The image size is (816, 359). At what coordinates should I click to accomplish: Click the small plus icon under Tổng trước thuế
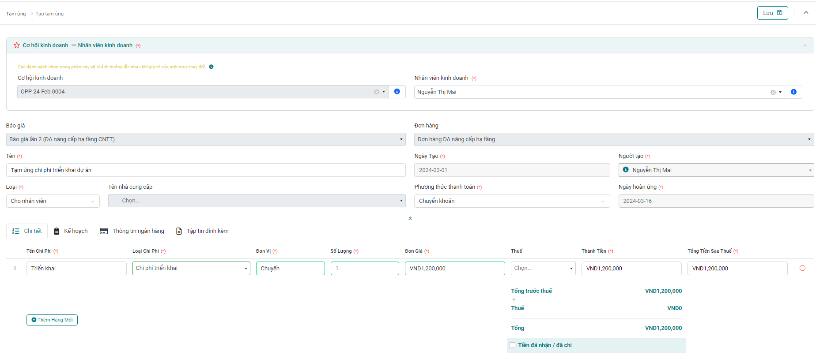514,299
